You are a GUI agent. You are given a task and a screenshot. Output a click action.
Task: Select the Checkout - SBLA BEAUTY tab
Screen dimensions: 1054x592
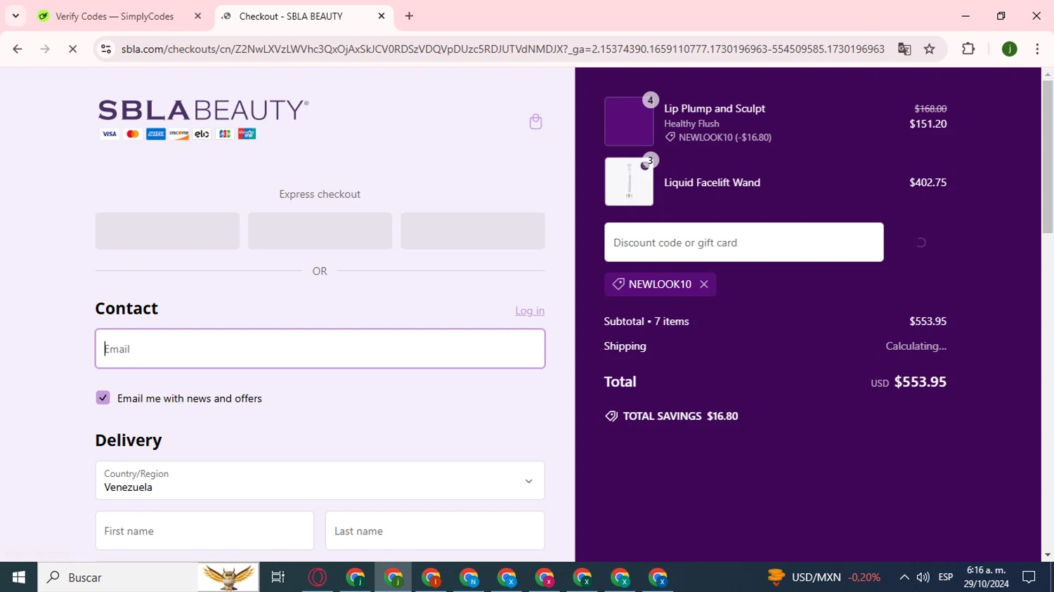(290, 16)
